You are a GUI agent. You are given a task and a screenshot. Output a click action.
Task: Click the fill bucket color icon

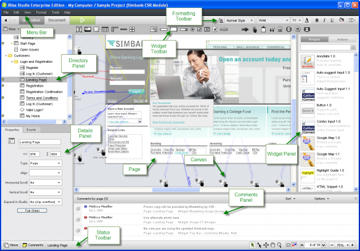[342, 20]
